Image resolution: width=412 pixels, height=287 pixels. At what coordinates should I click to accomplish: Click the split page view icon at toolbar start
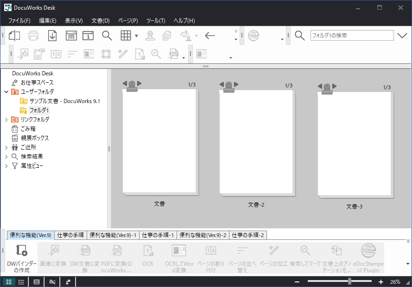tap(14, 36)
